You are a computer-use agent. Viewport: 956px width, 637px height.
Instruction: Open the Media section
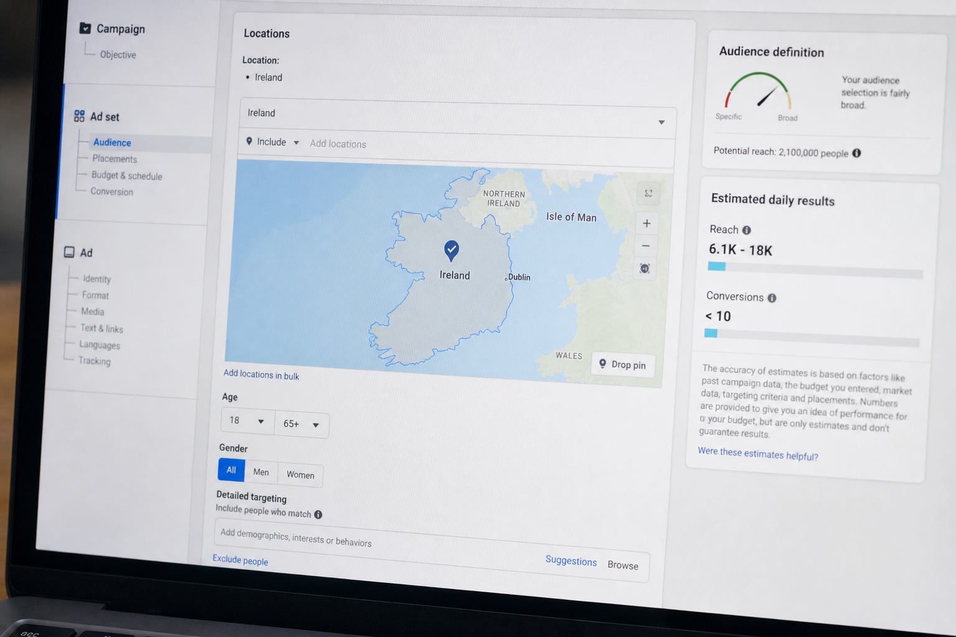click(x=92, y=312)
